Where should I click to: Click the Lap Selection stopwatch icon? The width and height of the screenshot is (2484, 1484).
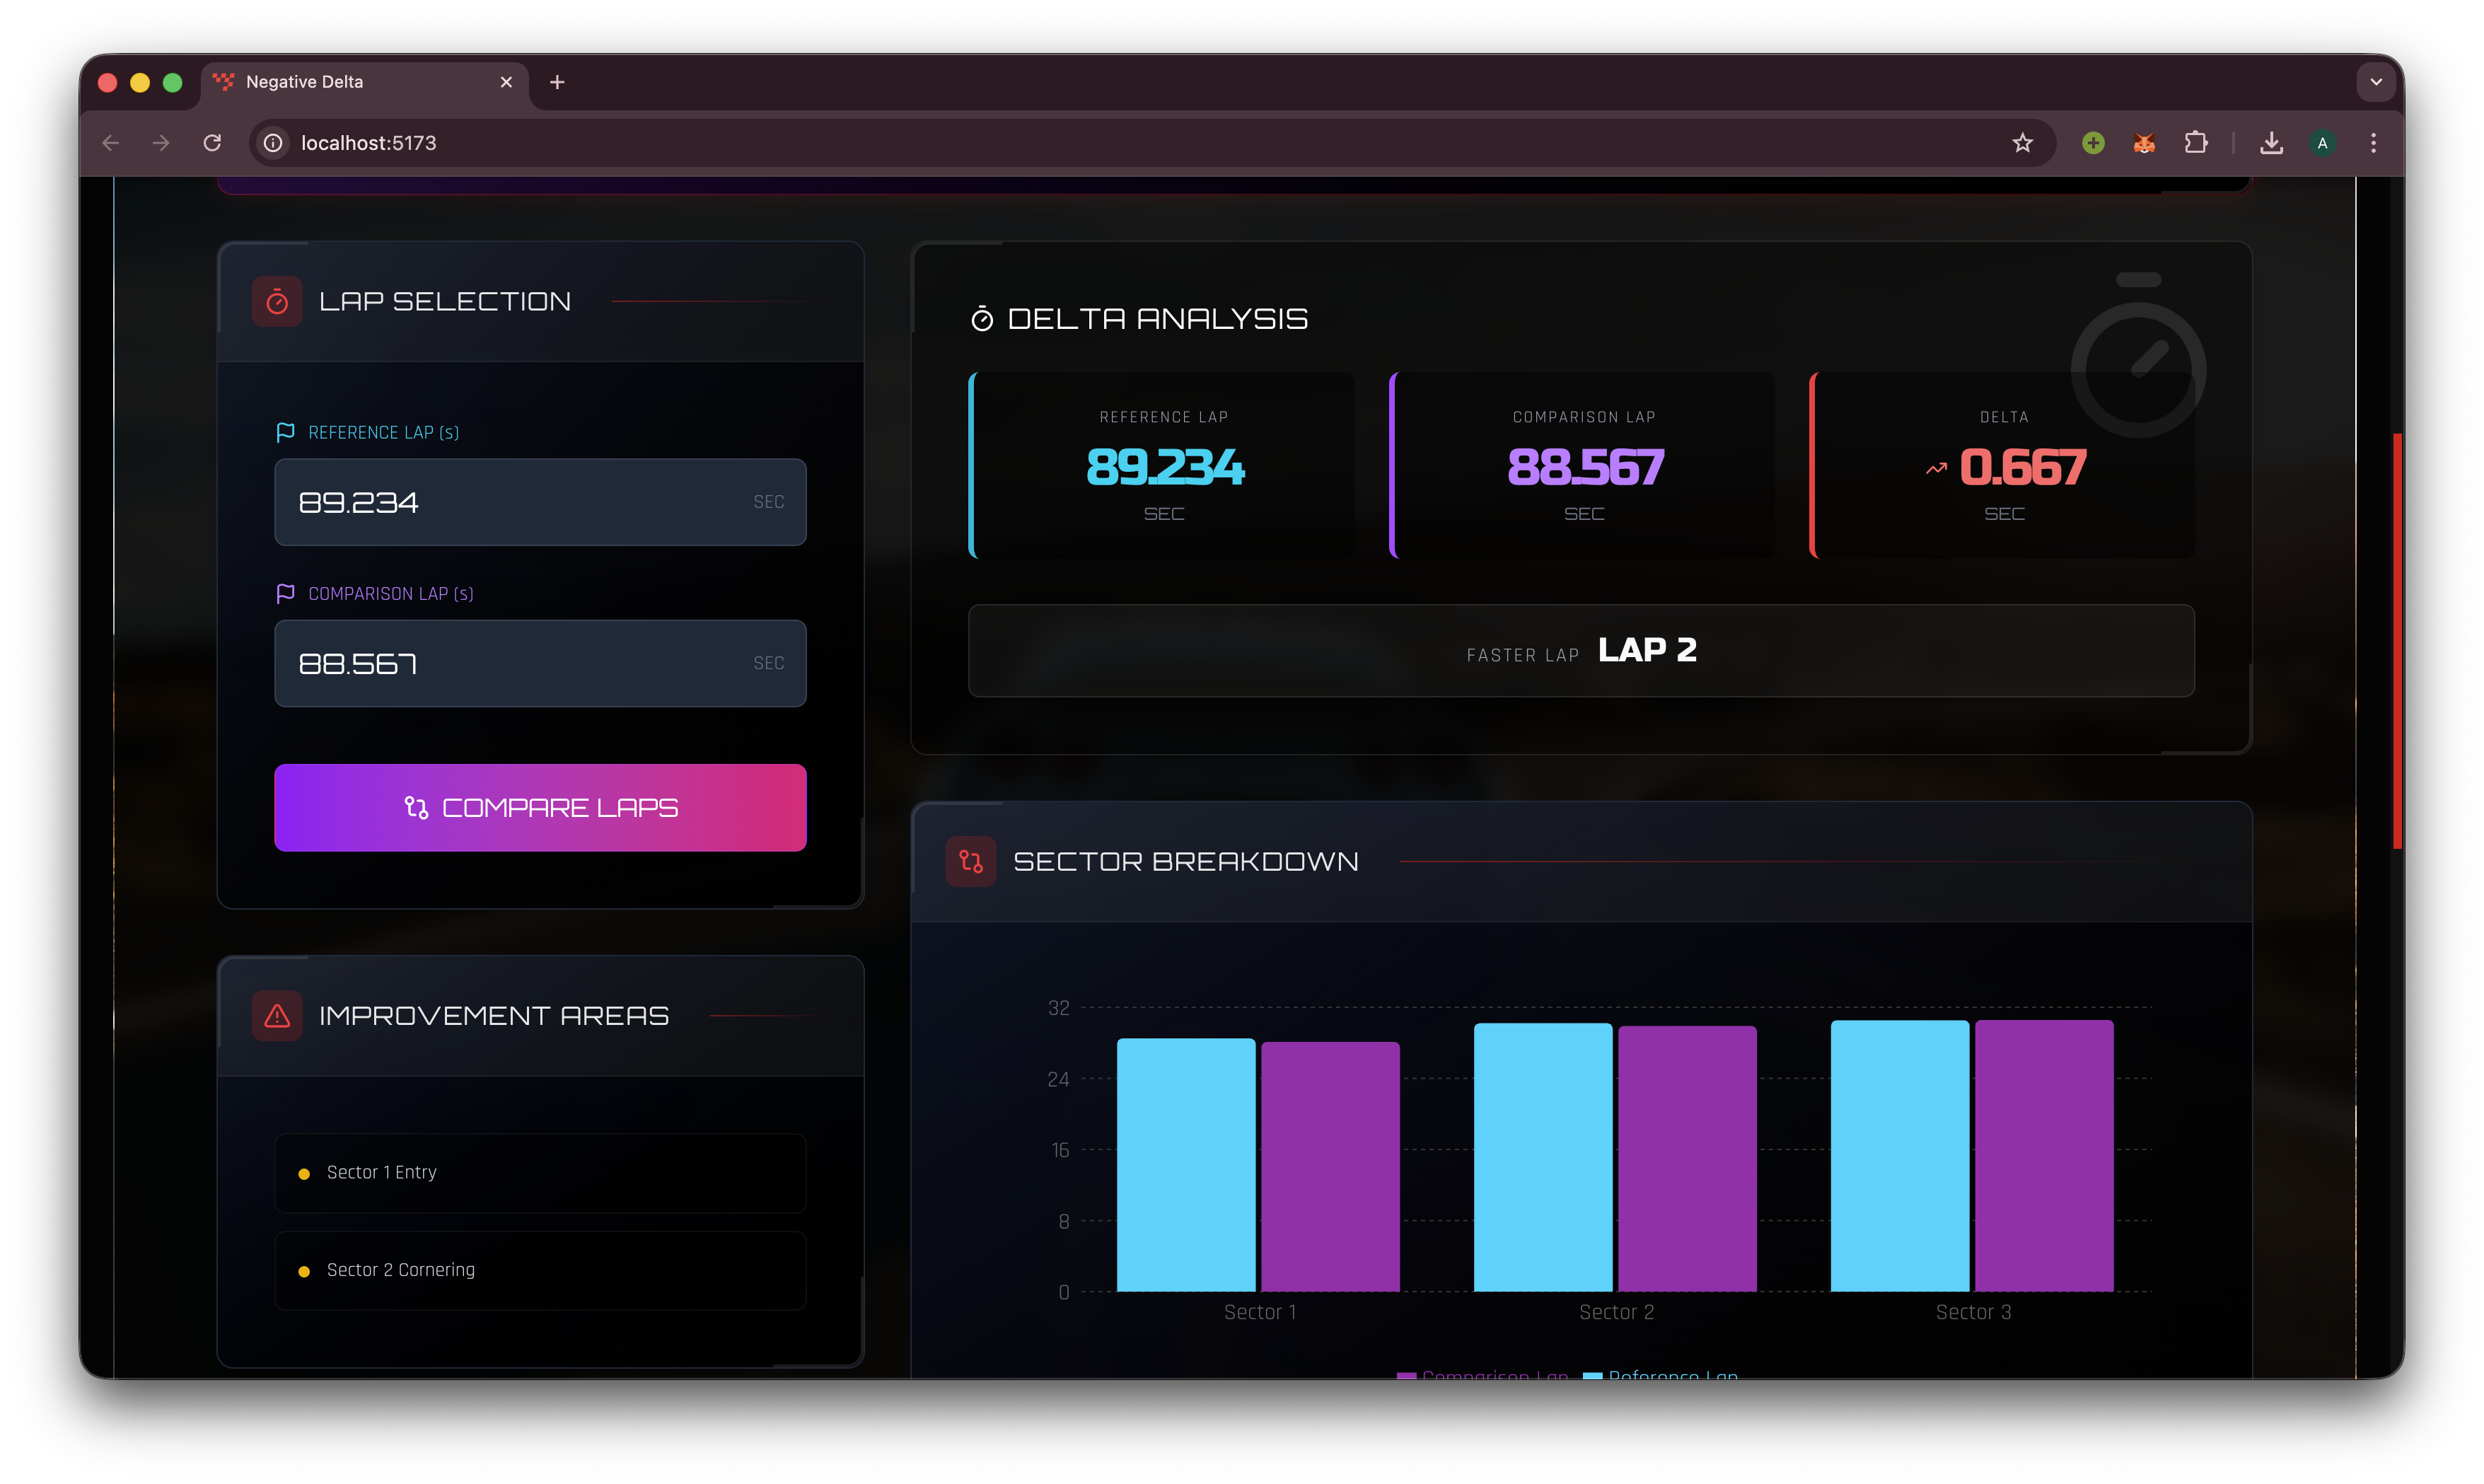pyautogui.click(x=277, y=301)
